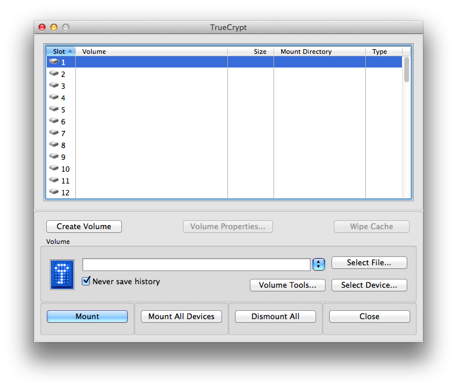The height and width of the screenshot is (389, 457).
Task: Click the blue TrueCrypt logo icon
Action: pos(62,274)
